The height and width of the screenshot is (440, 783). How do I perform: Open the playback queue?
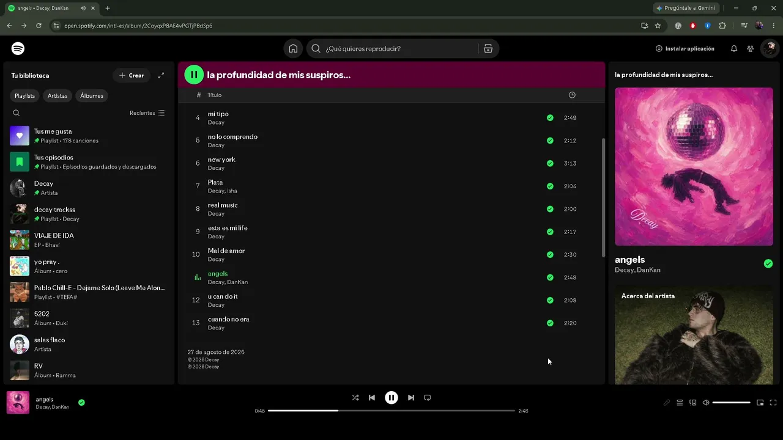point(680,403)
